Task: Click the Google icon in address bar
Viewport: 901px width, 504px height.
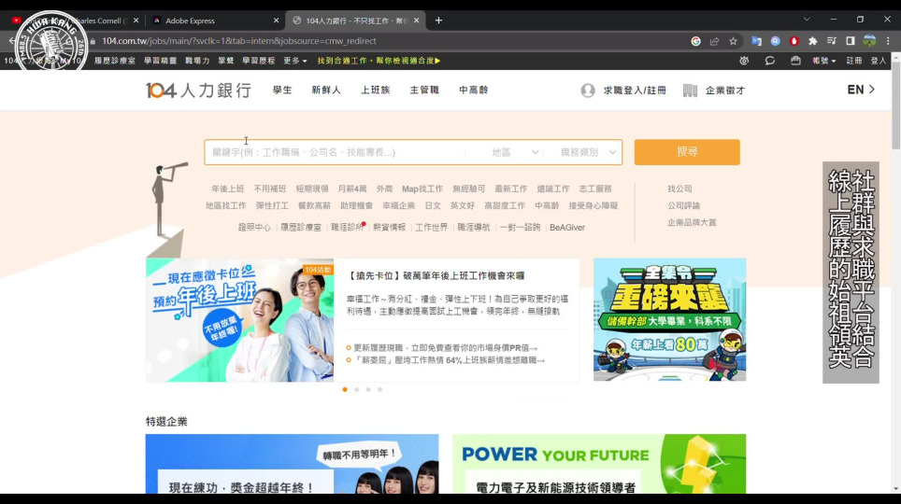Action: pos(696,41)
